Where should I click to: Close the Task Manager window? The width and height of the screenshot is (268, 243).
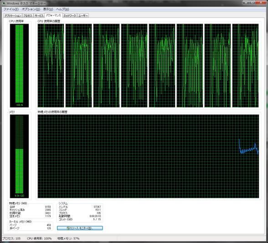coord(261,2)
